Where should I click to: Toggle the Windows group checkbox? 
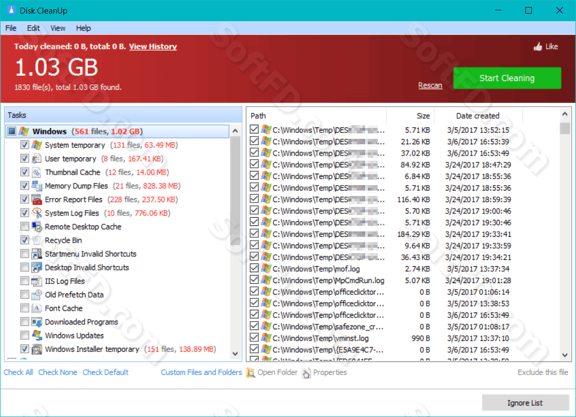(x=12, y=131)
